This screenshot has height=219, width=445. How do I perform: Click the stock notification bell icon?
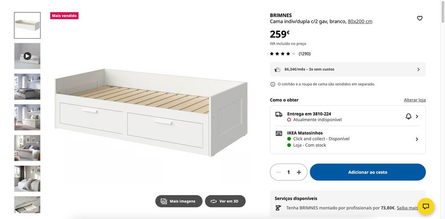[x=409, y=116]
